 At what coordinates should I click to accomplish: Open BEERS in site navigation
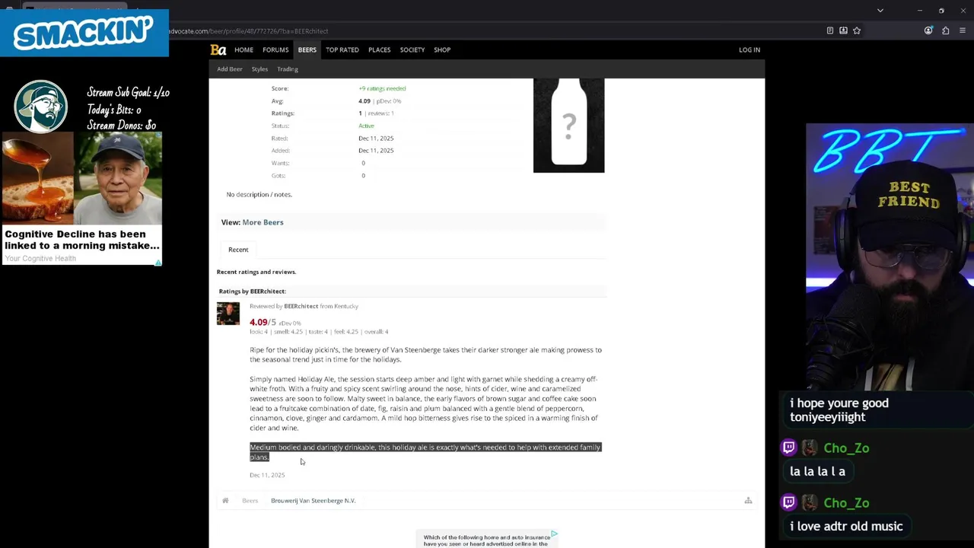tap(307, 49)
